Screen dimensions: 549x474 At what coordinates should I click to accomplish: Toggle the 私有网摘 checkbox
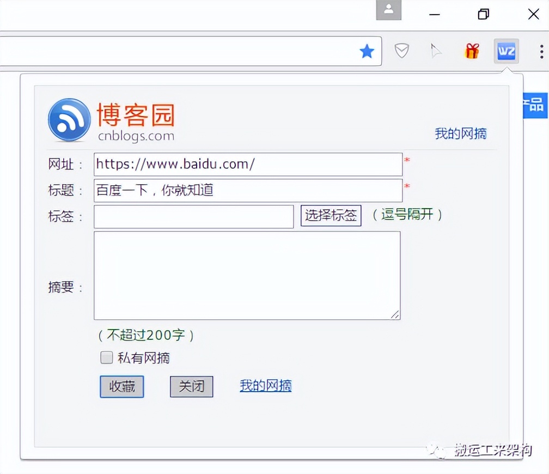(106, 357)
